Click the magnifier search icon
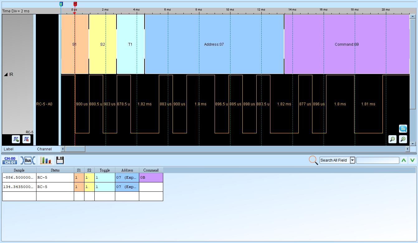Viewport: 418px width, 243px height. pyautogui.click(x=313, y=160)
